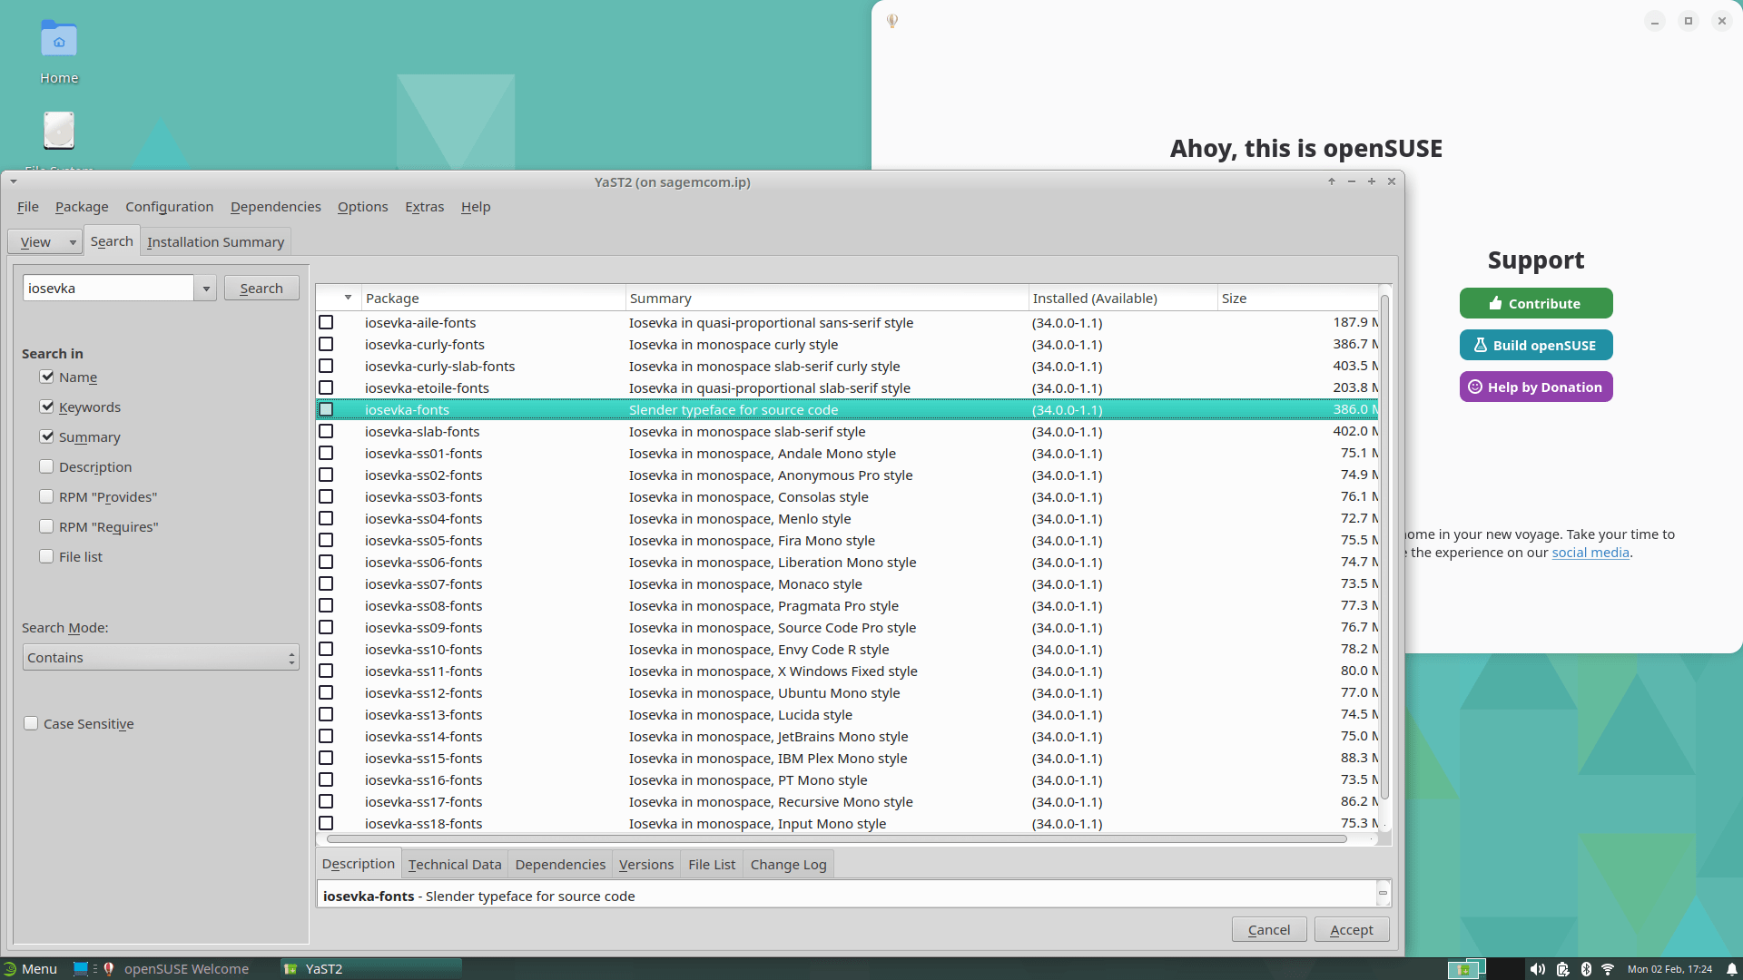The image size is (1743, 980).
Task: Expand the search term history dropdown arrow
Action: click(x=206, y=289)
